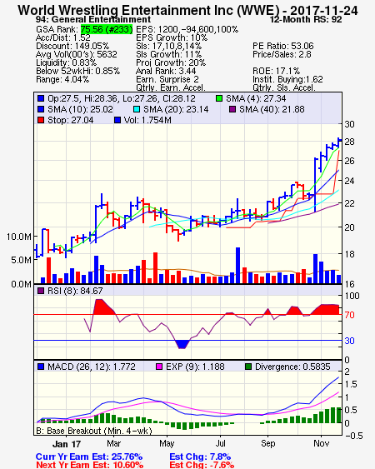Click the highlighted GSA Rank 75.56 (#233)

107,29
